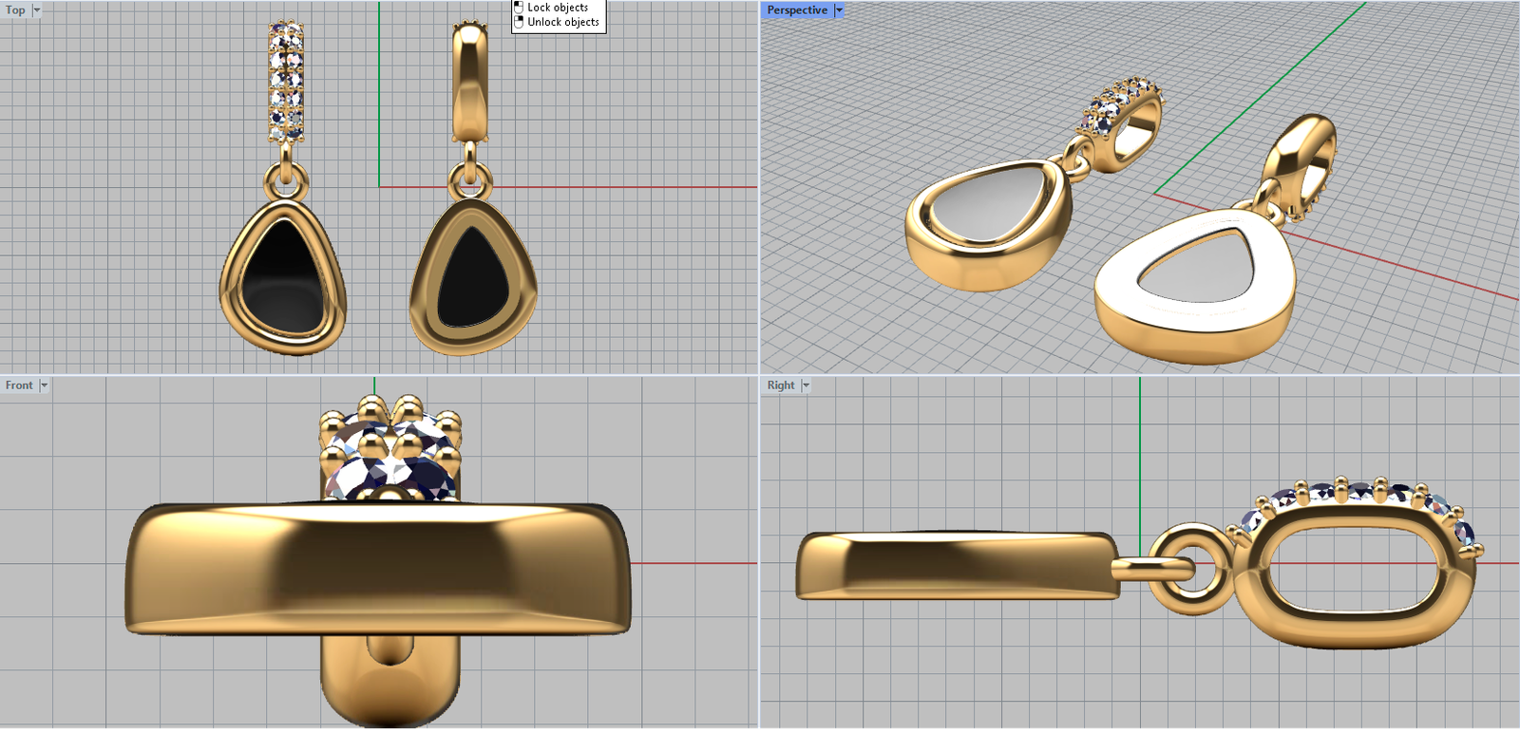The width and height of the screenshot is (1520, 733).
Task: Expand the Perspective viewport menu arrow
Action: coord(839,10)
